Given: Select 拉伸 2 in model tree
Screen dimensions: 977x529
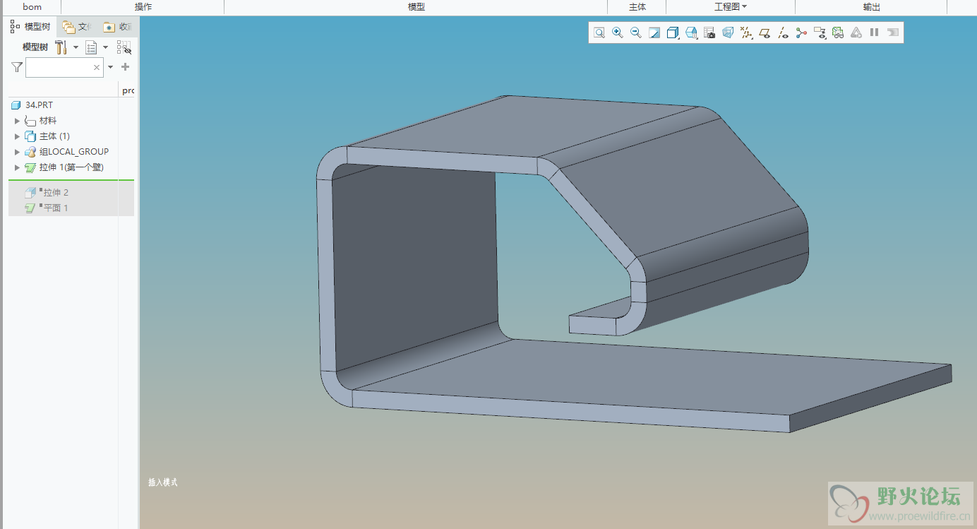Looking at the screenshot, I should 55,192.
